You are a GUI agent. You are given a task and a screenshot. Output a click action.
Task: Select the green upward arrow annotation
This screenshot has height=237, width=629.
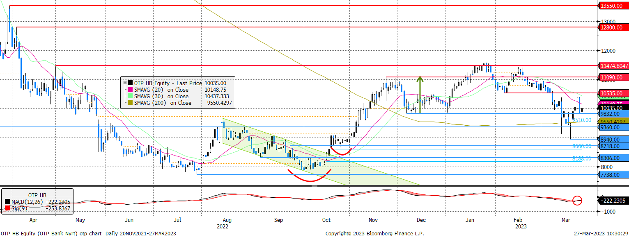(x=420, y=94)
